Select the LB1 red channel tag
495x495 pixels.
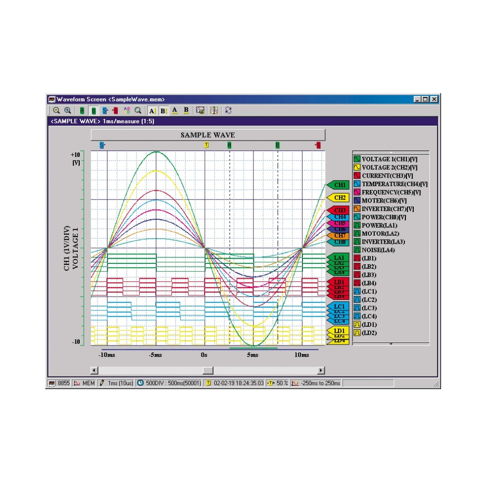339,282
